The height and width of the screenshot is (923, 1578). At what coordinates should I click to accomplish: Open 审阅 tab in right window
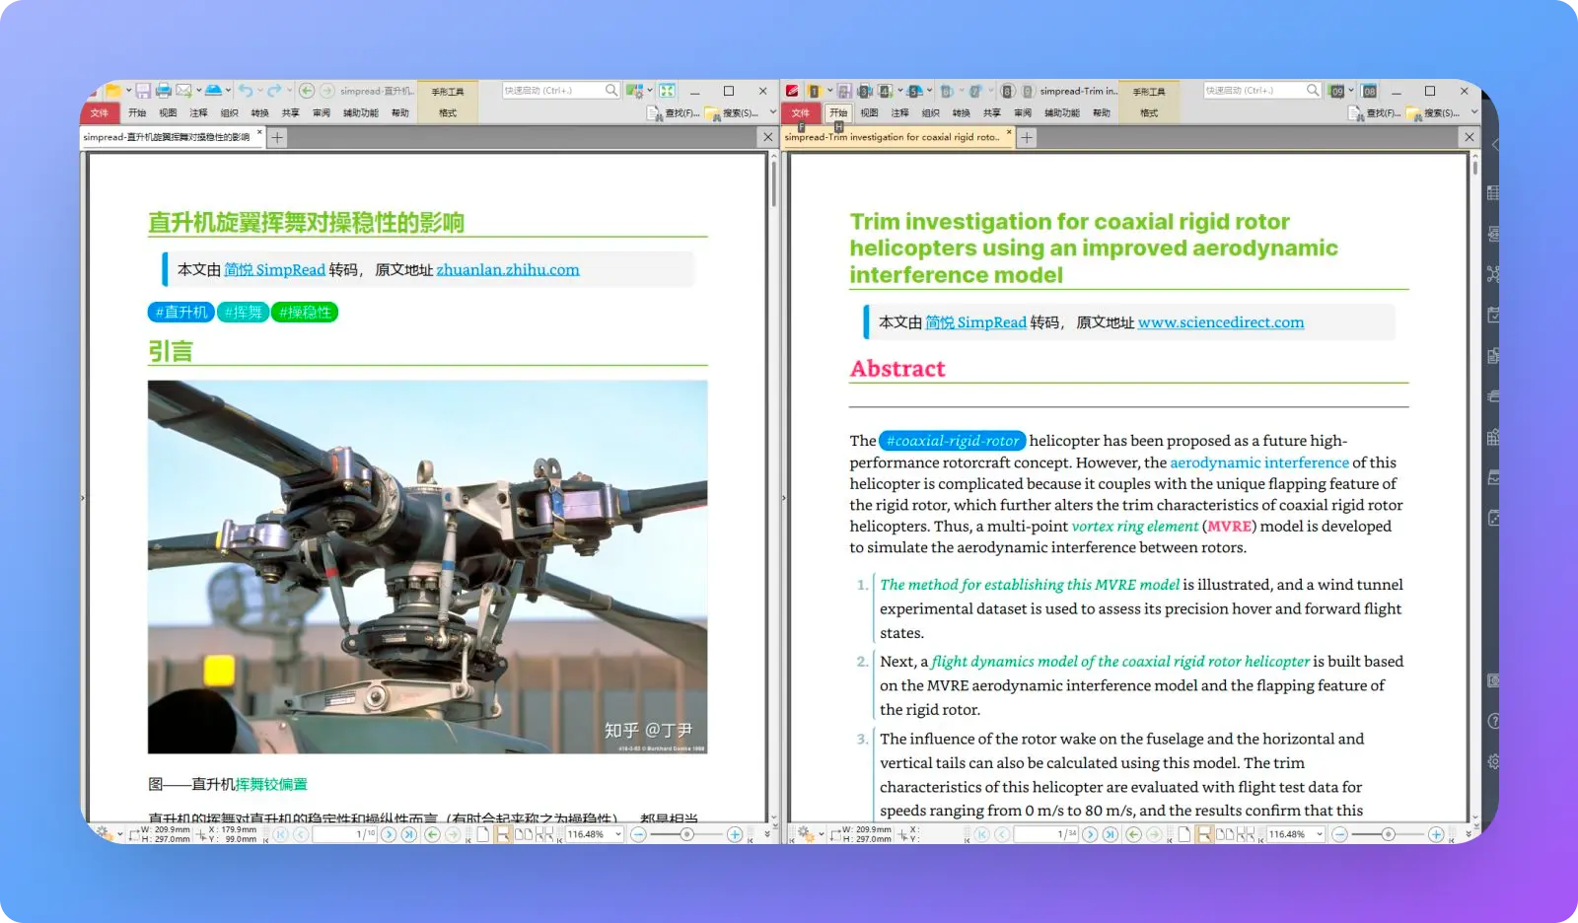click(x=1023, y=113)
